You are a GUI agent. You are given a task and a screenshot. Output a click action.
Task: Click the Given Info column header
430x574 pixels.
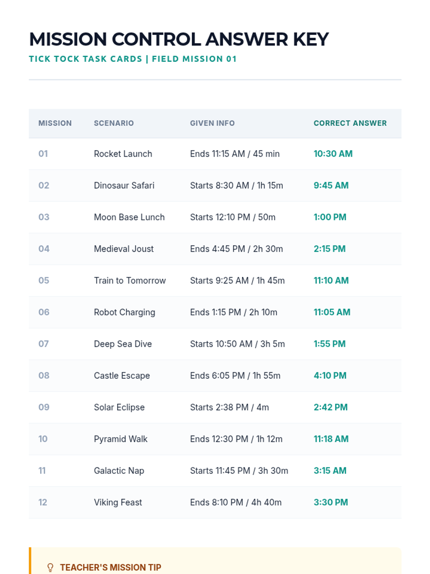pos(212,123)
